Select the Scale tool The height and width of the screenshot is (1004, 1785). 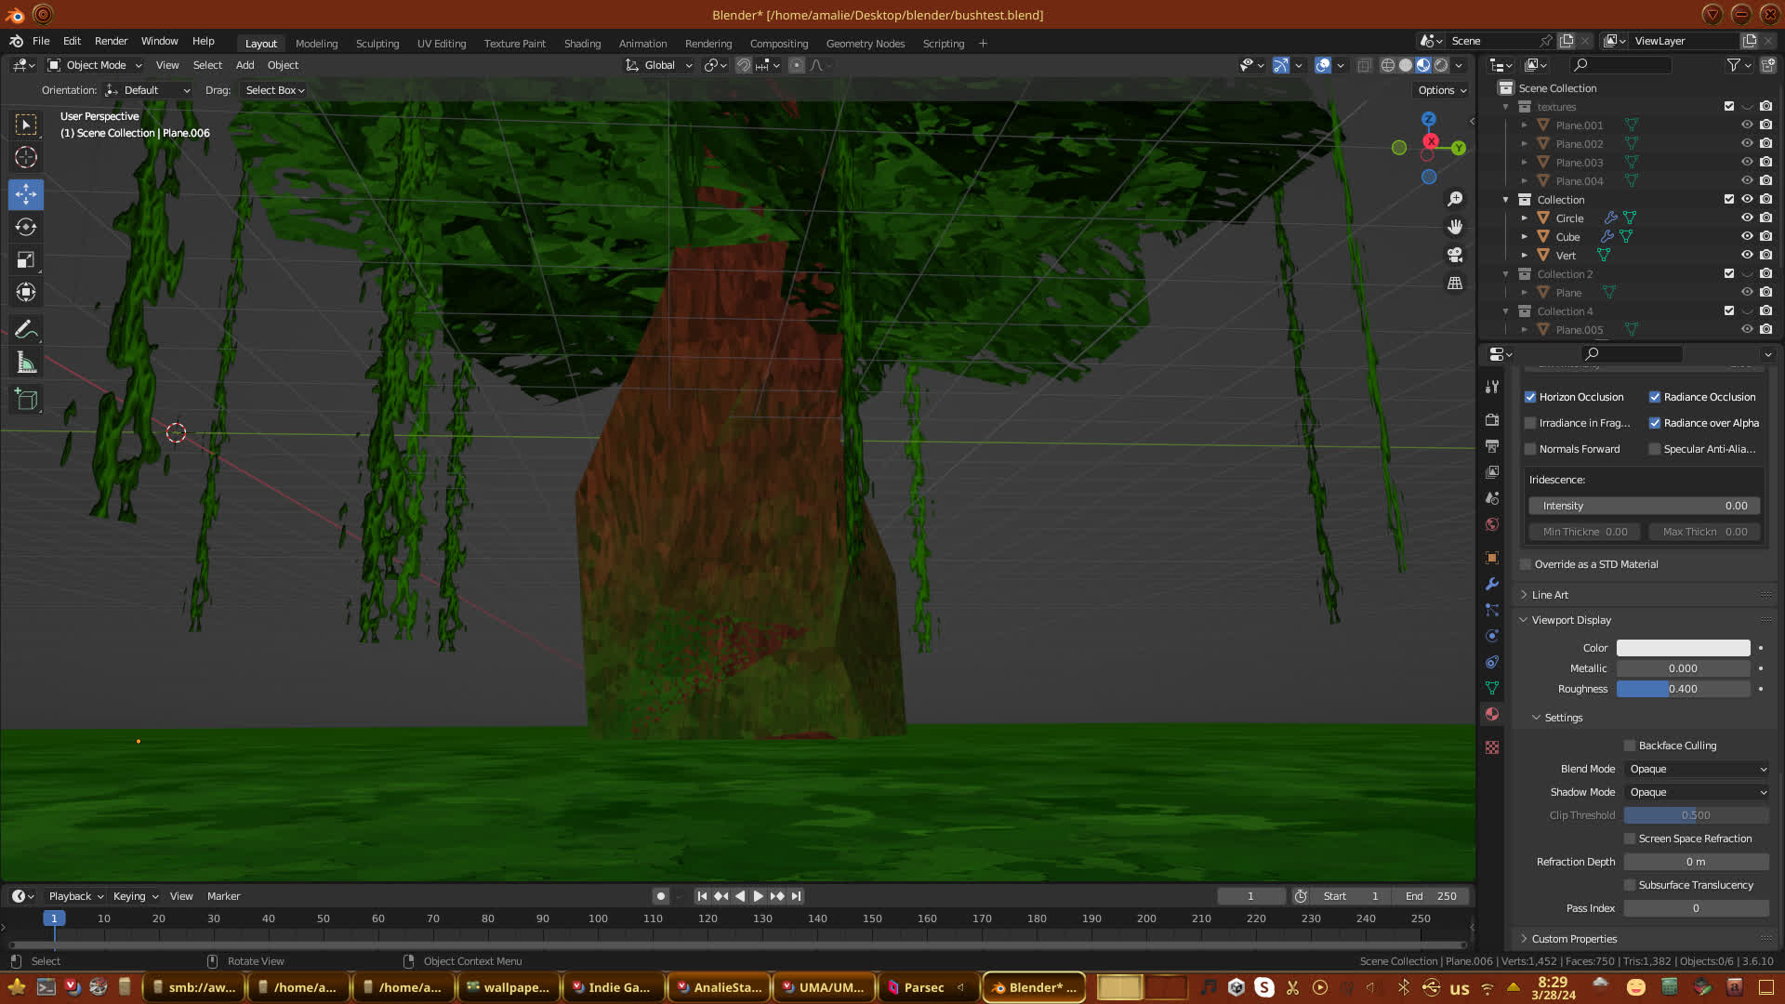[x=26, y=260]
